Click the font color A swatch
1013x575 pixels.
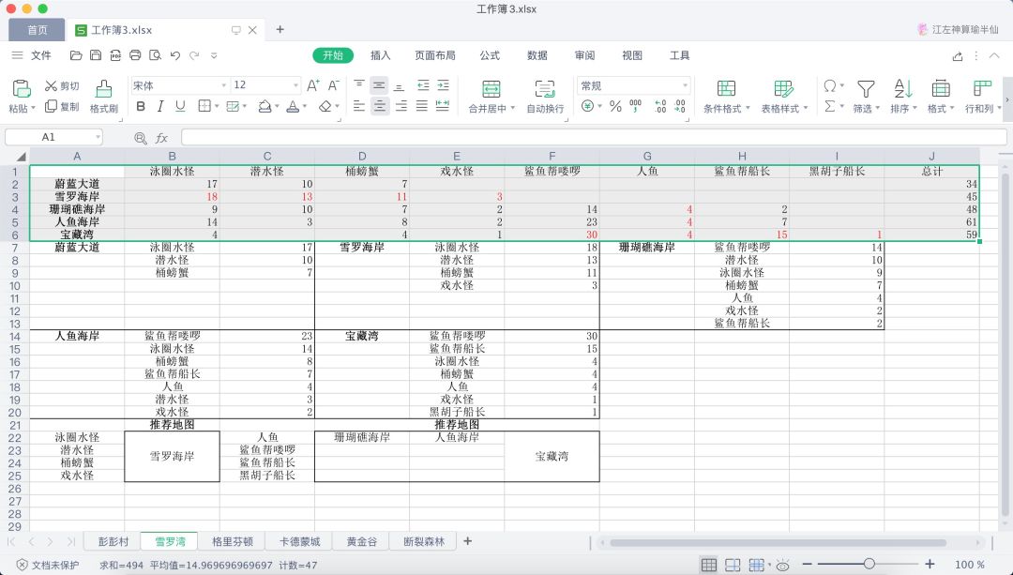point(294,107)
